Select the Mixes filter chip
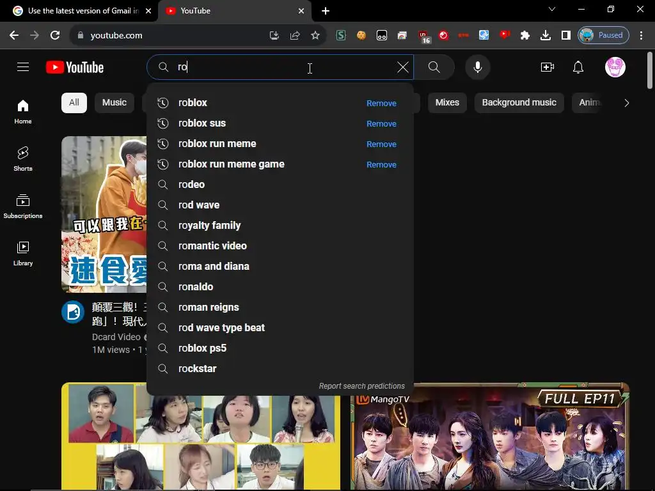Image resolution: width=655 pixels, height=491 pixels. click(x=447, y=103)
